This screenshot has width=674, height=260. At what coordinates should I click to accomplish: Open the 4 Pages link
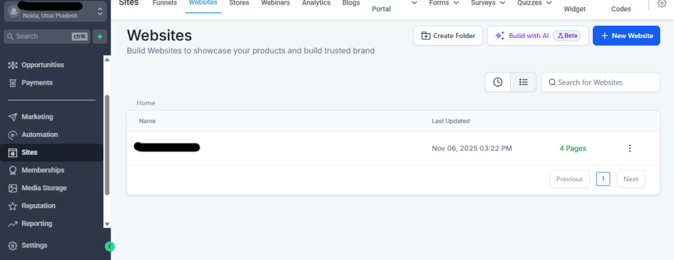[x=573, y=148]
